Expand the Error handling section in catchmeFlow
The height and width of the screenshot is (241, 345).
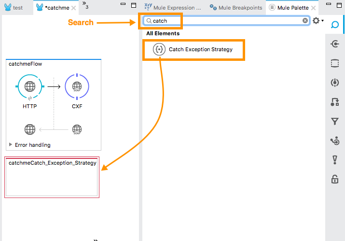point(11,145)
